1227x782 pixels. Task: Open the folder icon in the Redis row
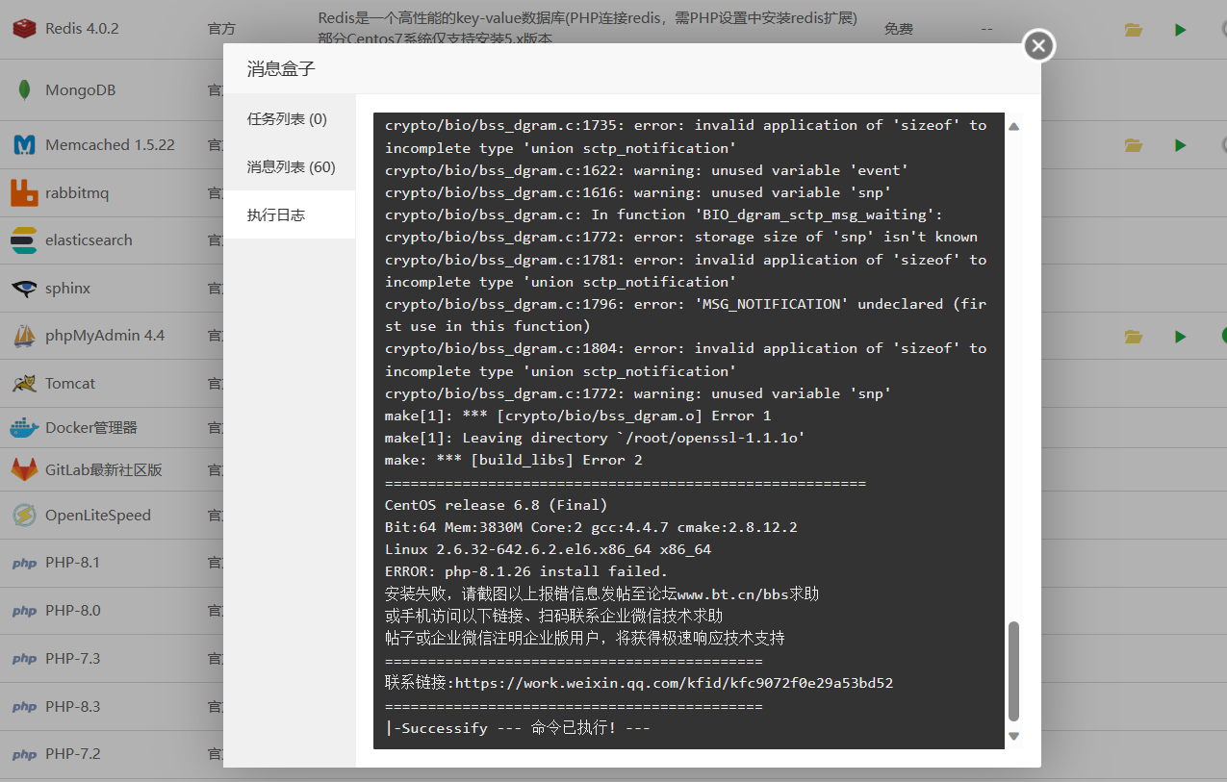[1134, 30]
